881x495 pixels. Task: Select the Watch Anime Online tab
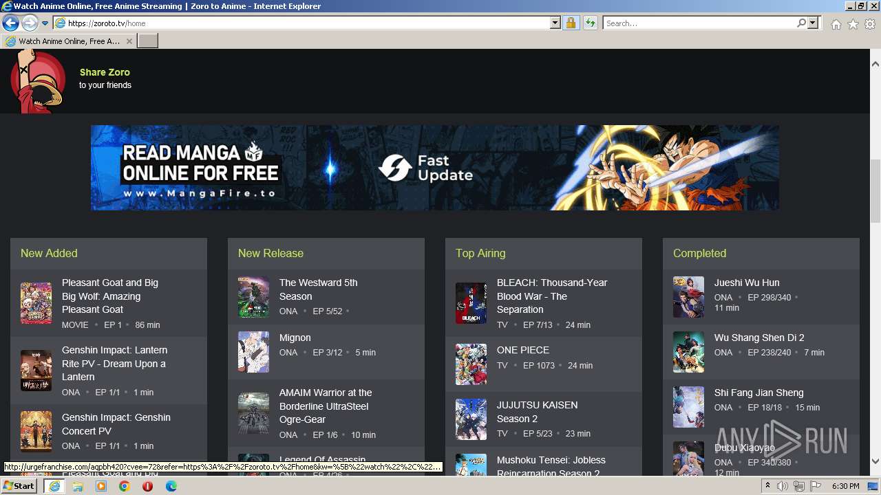[x=69, y=41]
